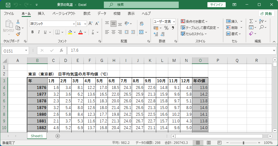
Task: Cut selection with the scissors icon
Action: pyautogui.click(x=18, y=22)
